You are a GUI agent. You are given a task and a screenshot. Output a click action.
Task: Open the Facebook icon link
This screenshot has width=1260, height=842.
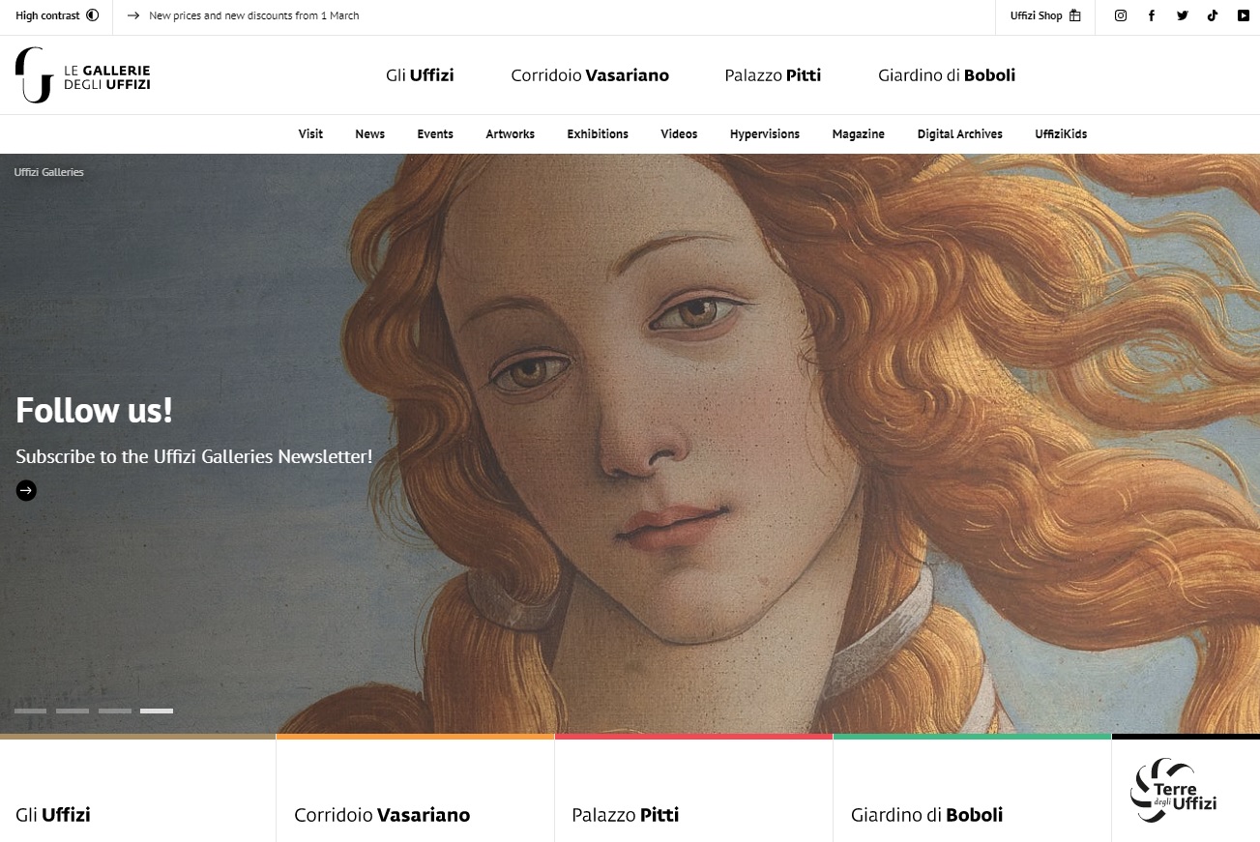(x=1152, y=15)
